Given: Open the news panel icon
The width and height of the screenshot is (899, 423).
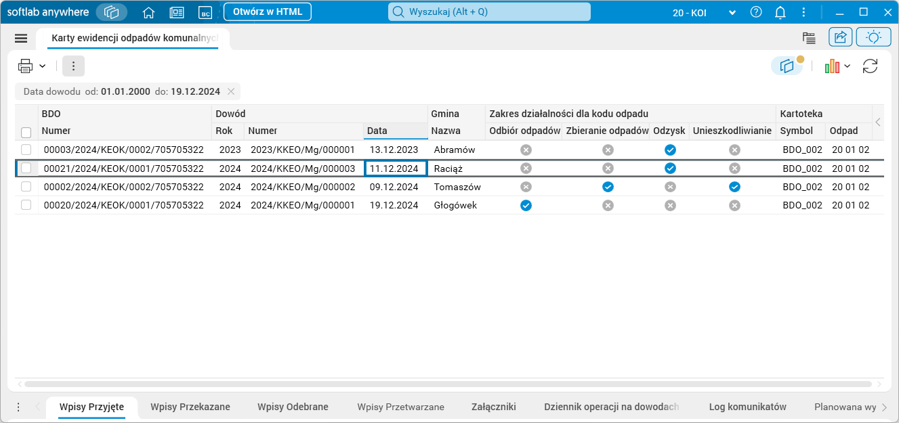Looking at the screenshot, I should tap(177, 12).
